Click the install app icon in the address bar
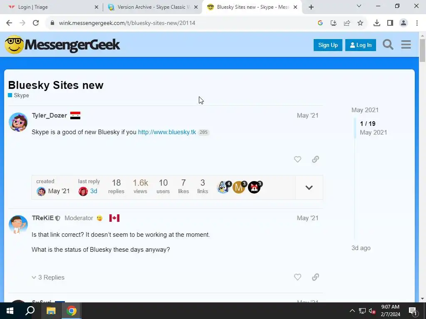This screenshot has width=426, height=319. point(334,23)
